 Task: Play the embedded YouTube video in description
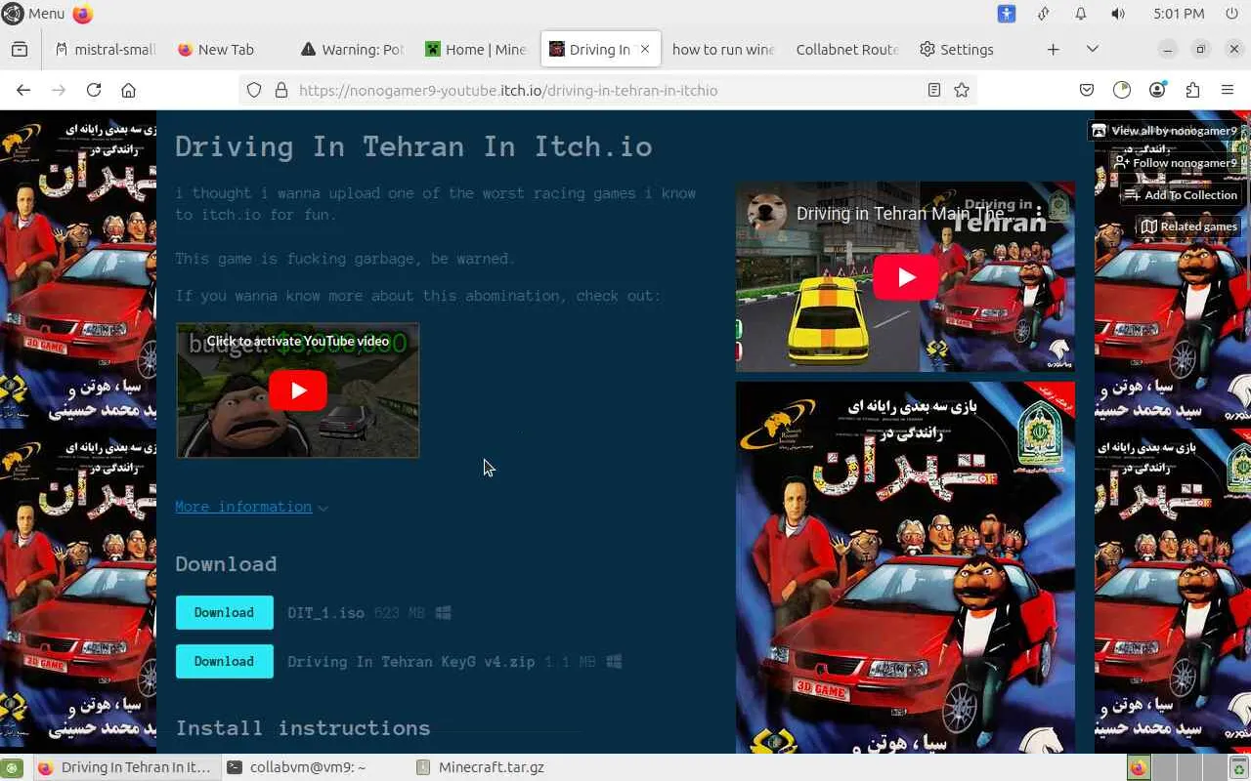298,390
